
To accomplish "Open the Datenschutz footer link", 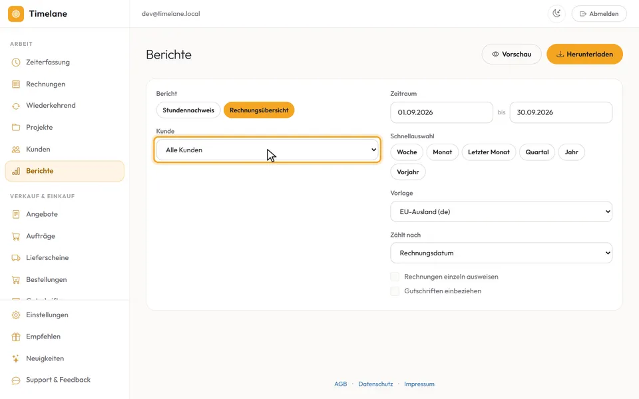I will coord(375,384).
